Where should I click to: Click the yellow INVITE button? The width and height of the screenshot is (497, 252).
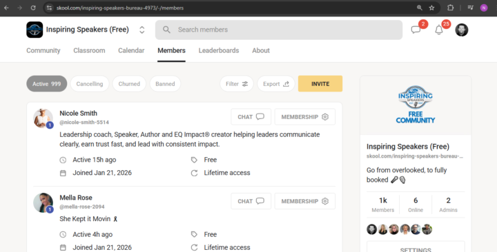tap(320, 84)
